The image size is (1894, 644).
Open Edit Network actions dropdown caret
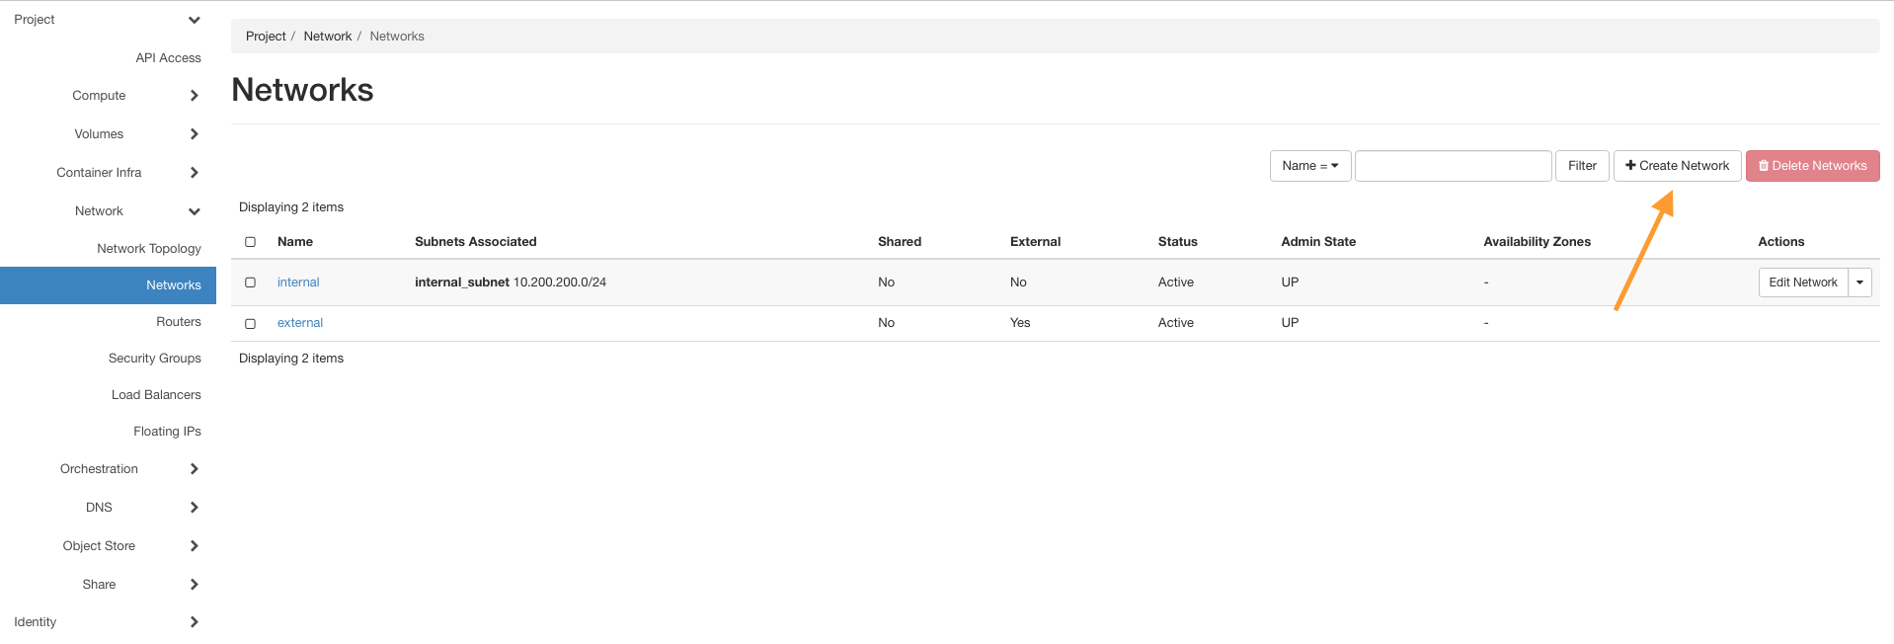(1859, 282)
